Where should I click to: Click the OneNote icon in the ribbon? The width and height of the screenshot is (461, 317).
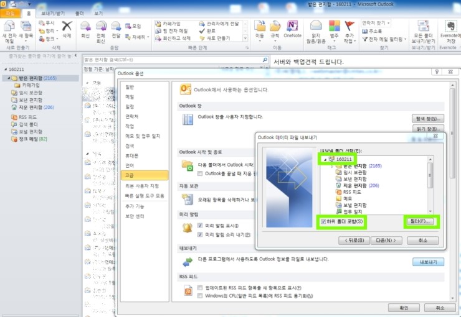(x=292, y=26)
